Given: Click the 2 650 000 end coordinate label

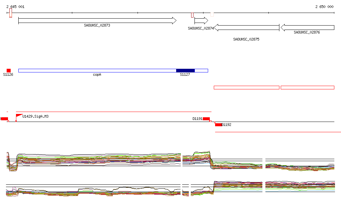Looking at the screenshot, I should pos(324,7).
